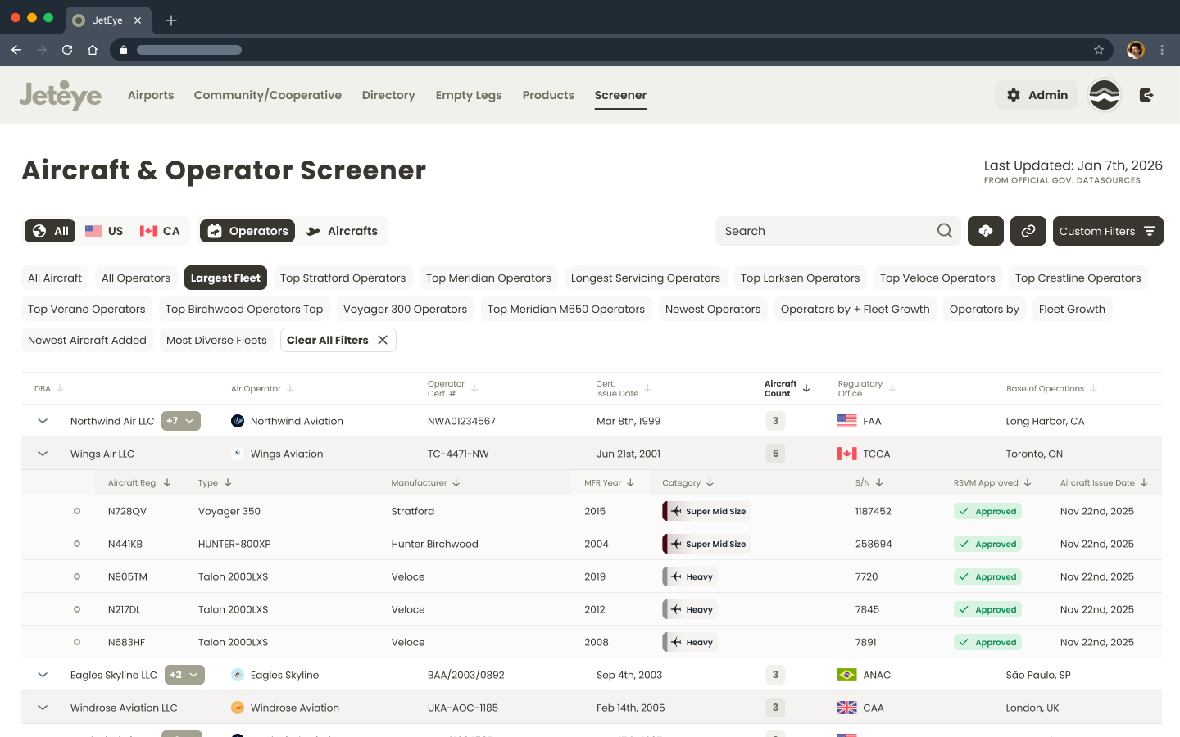This screenshot has height=737, width=1180.
Task: Open Custom Filters
Action: [x=1108, y=231]
